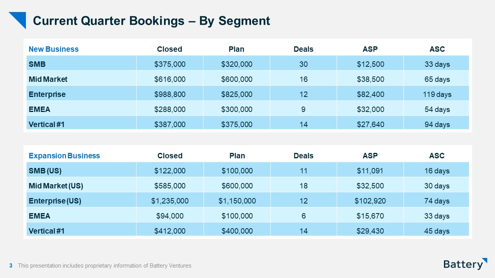This screenshot has width=495, height=278.
Task: Click the 45 days ASC cell
Action: click(437, 231)
